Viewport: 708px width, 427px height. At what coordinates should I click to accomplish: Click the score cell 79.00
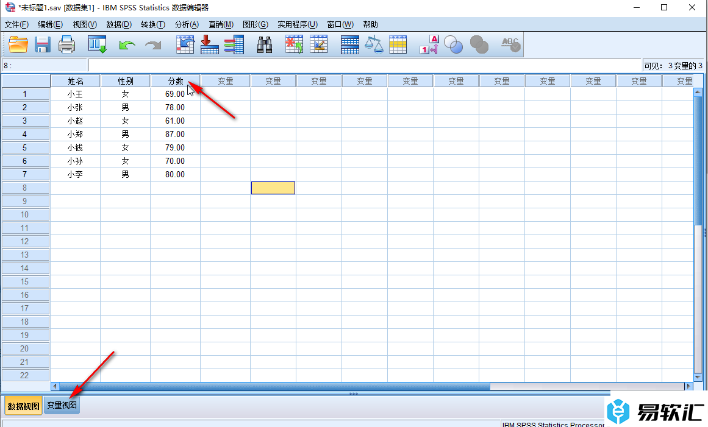[x=175, y=147]
